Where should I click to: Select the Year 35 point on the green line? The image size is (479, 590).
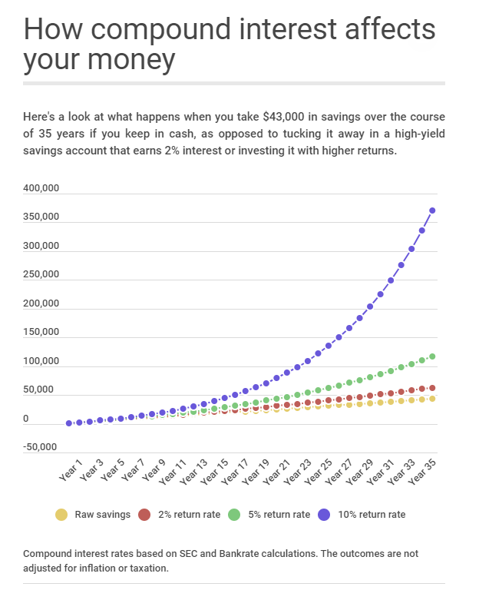pyautogui.click(x=433, y=356)
